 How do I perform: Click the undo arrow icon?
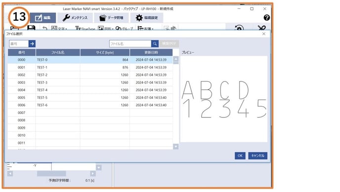coord(44,28)
